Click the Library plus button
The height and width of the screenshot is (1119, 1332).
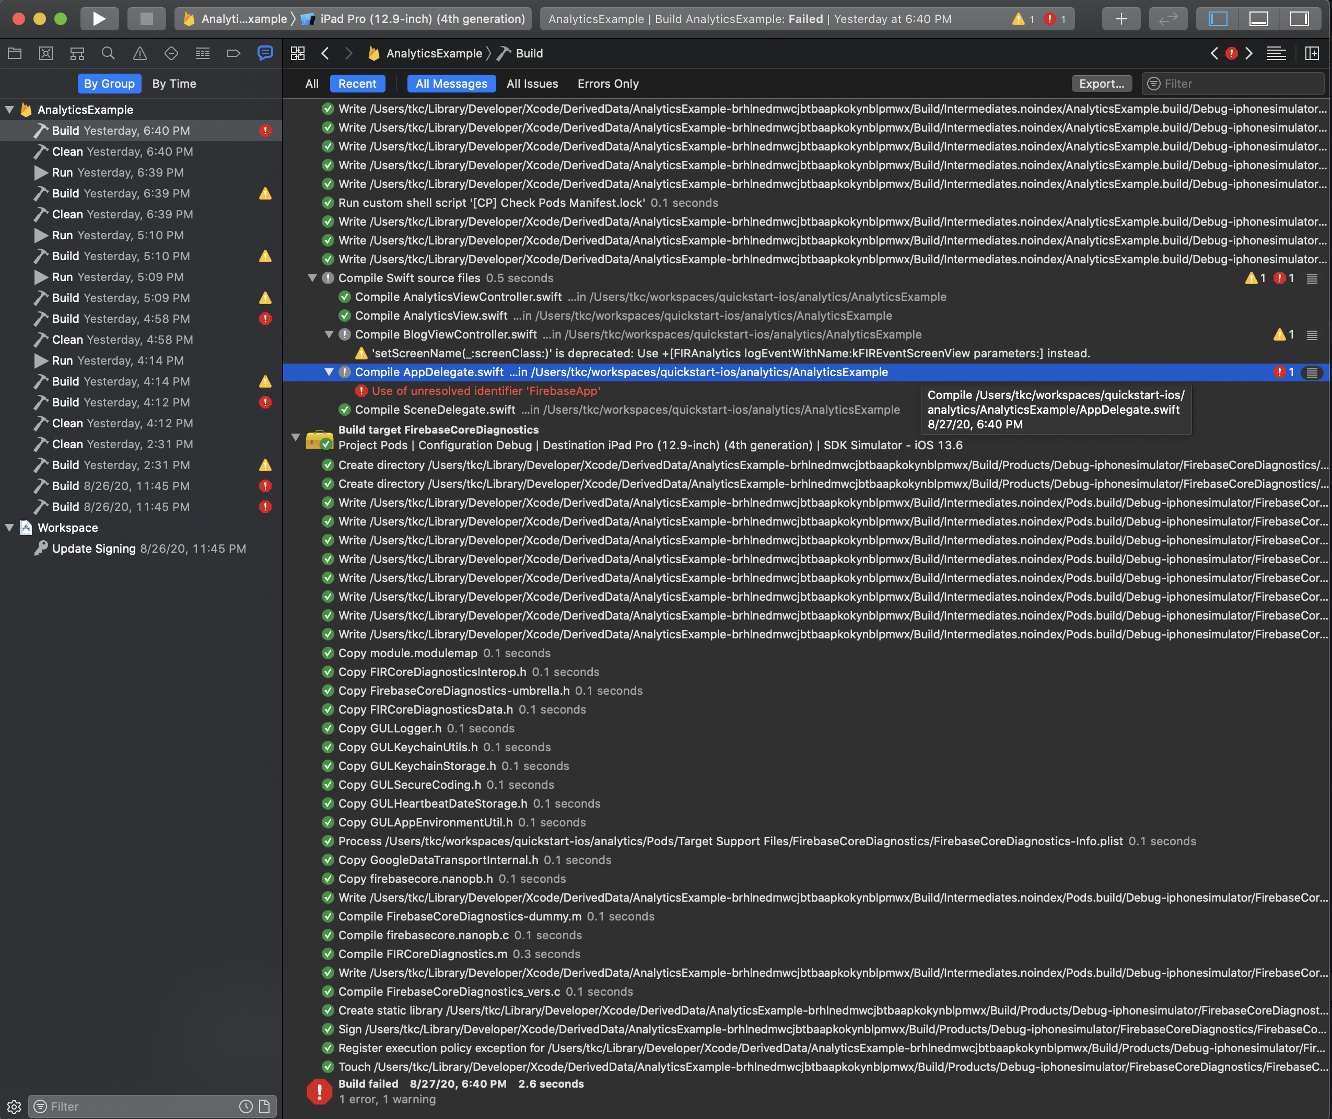pyautogui.click(x=1121, y=19)
